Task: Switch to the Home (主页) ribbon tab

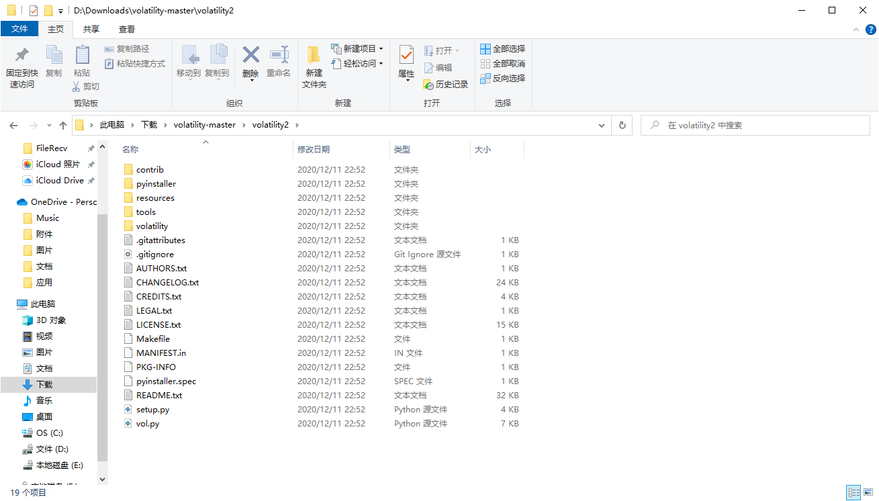Action: pos(56,30)
